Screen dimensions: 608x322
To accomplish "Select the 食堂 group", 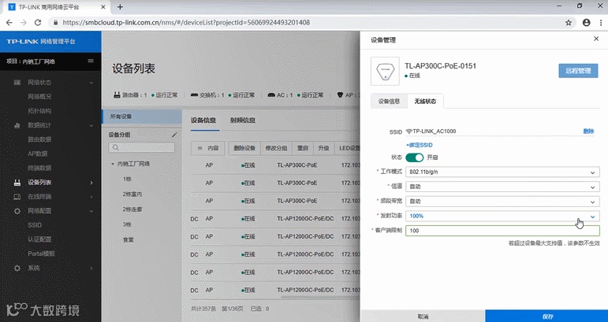I will (129, 239).
